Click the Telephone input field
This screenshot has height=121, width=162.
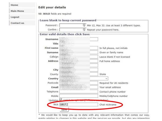point(78,92)
